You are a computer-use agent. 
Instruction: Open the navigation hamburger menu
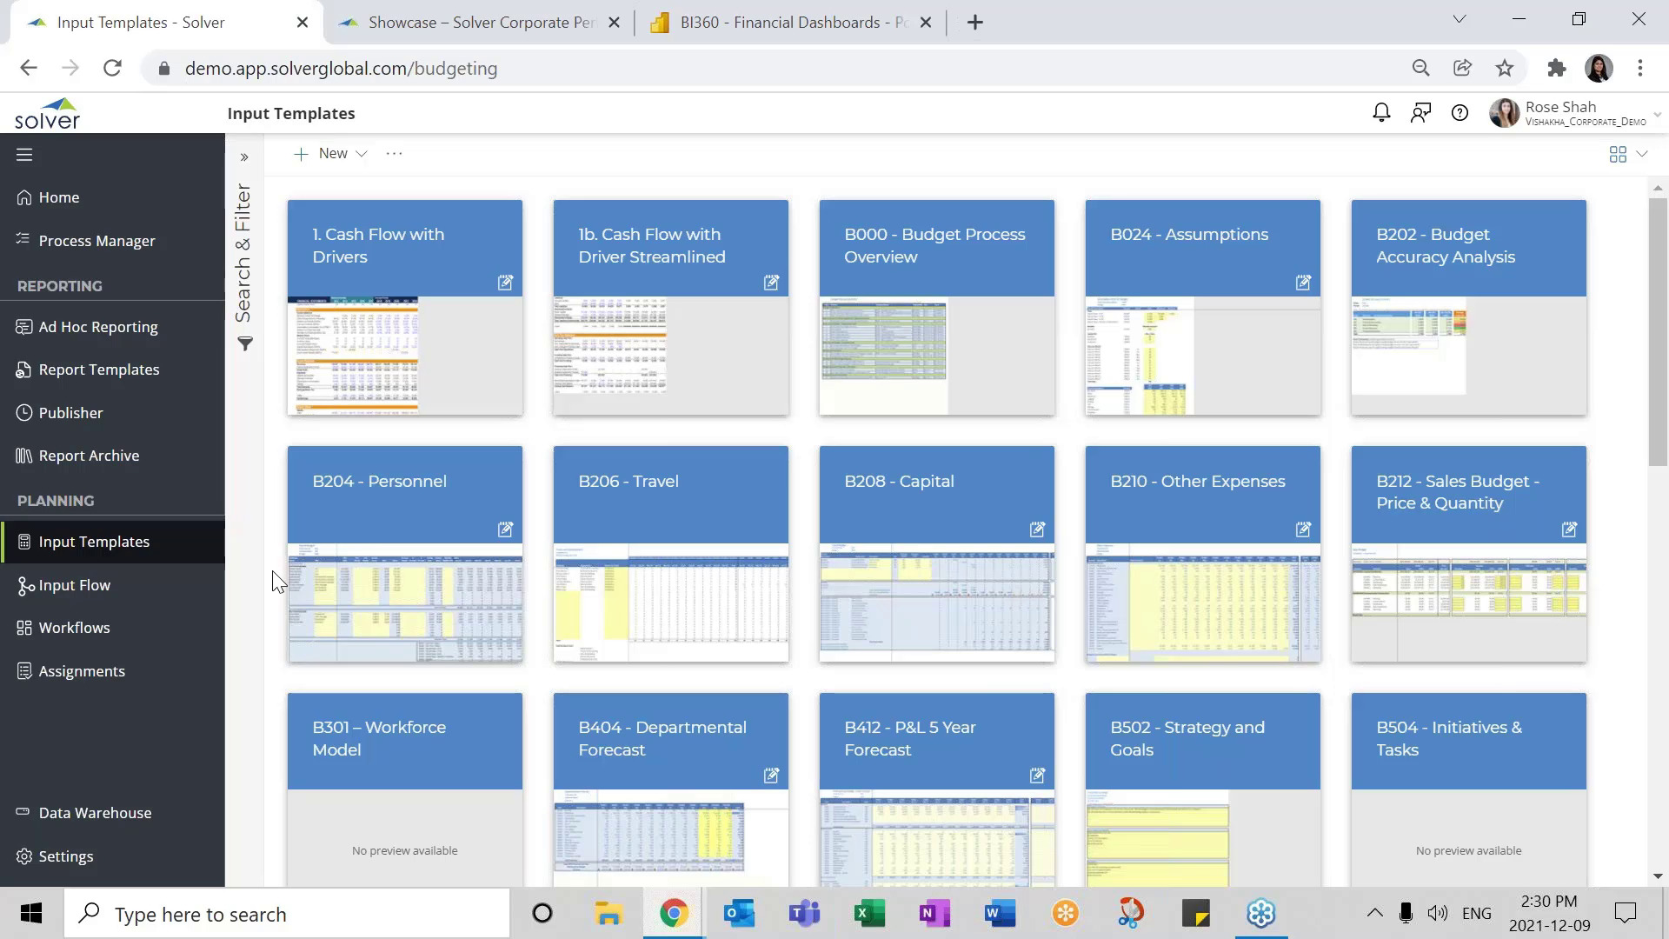(23, 154)
